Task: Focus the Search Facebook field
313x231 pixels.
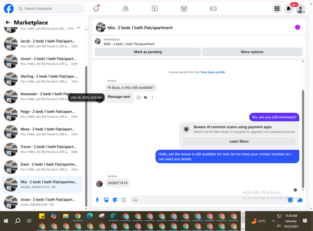Action: click(x=50, y=9)
